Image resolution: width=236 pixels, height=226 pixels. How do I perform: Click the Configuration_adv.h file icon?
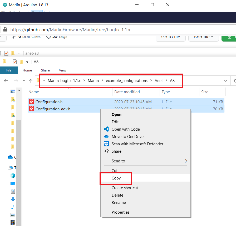tap(32, 109)
